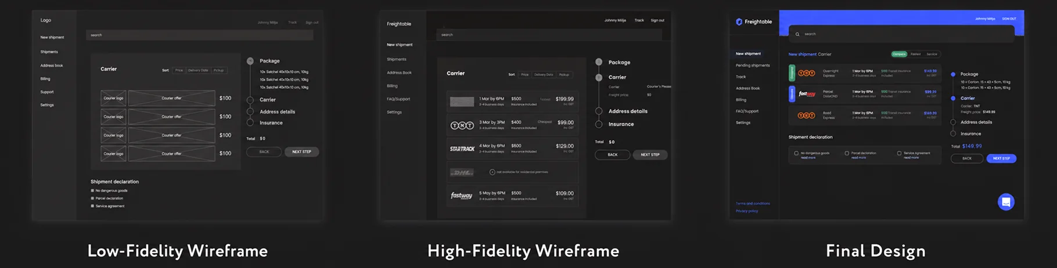
Task: Sort by Pickup in High-Fidelity Wireframe
Action: point(564,74)
